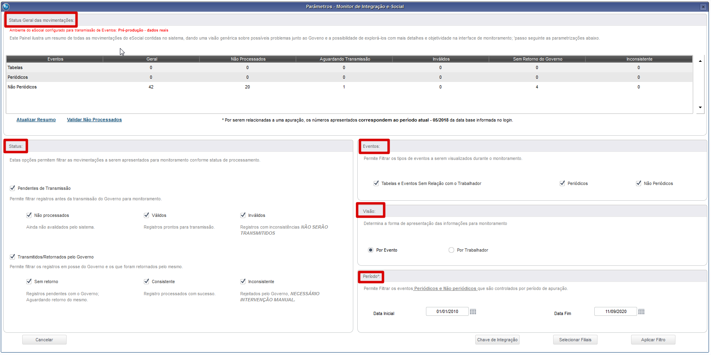
Task: Open calendar picker for Data Fim
Action: pos(641,312)
